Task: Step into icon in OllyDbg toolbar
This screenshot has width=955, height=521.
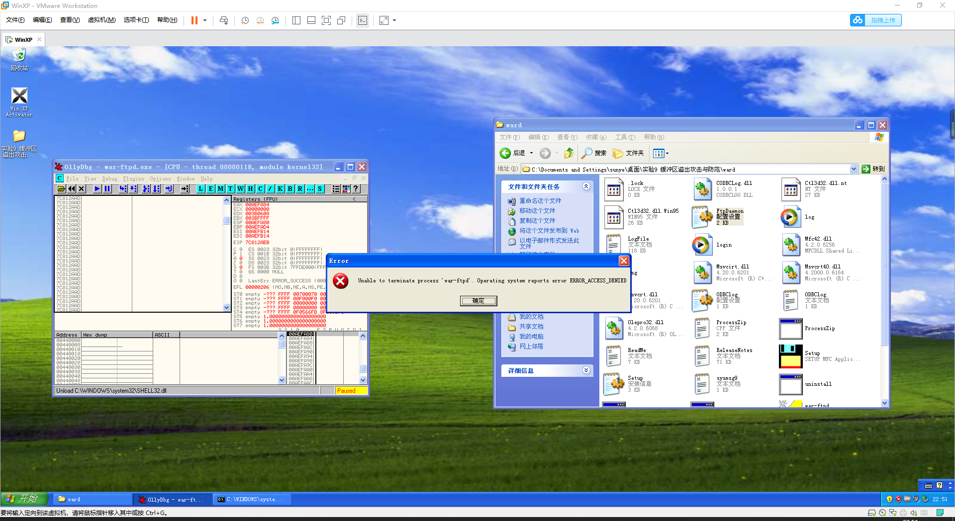Action: [123, 189]
